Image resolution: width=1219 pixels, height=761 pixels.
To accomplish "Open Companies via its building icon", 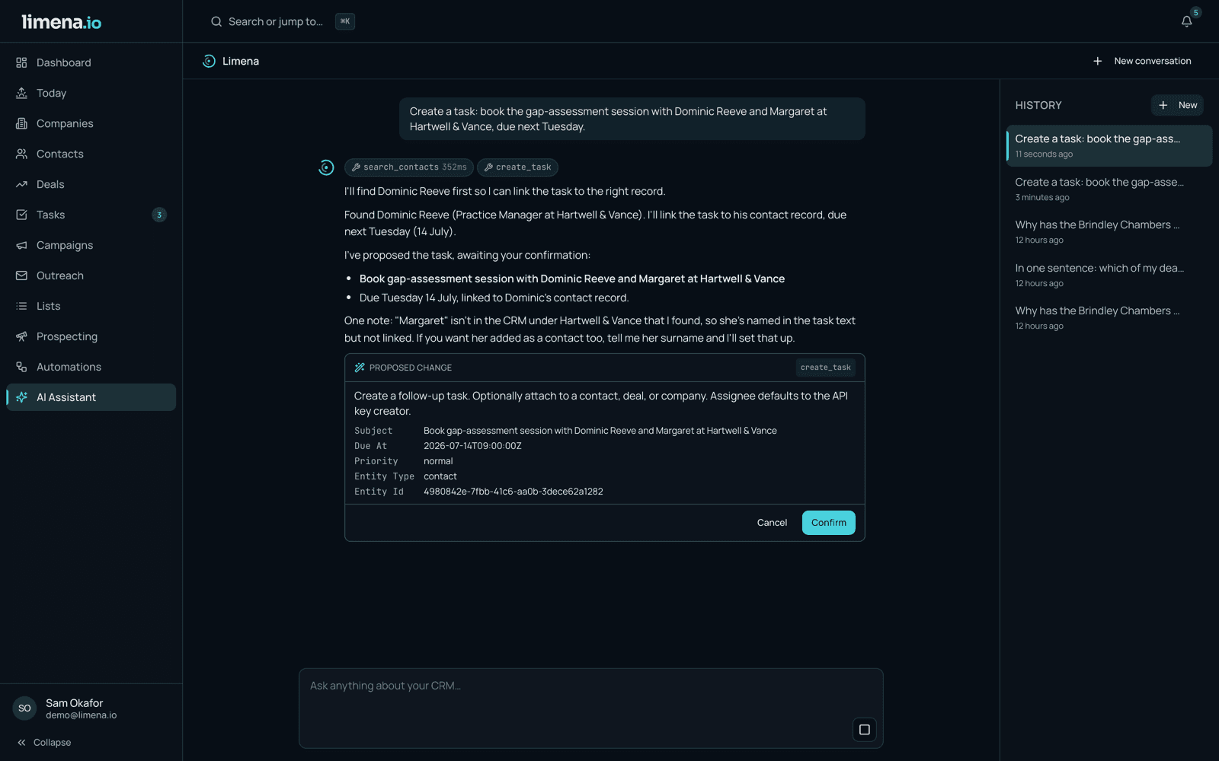I will click(x=21, y=123).
